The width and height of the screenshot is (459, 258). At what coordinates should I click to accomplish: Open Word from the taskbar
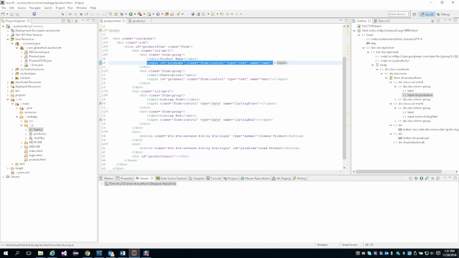122,253
